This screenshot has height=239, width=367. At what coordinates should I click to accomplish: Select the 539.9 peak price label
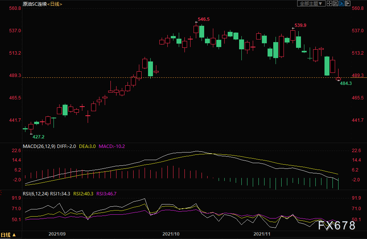click(x=300, y=25)
